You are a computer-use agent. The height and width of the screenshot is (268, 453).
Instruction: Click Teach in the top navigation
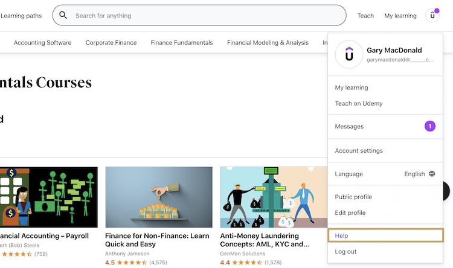[x=365, y=16]
